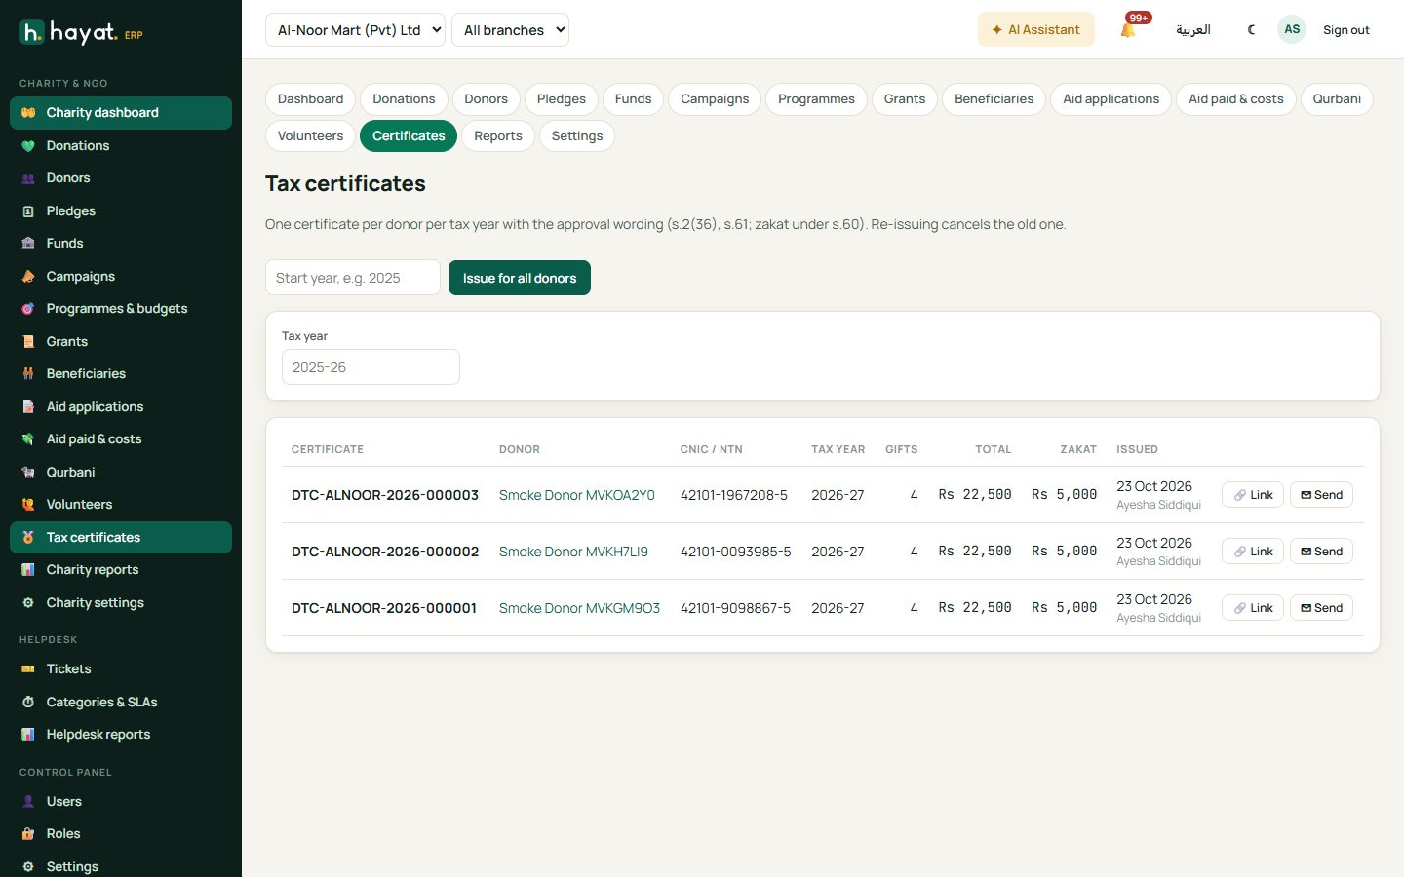Open the AI Assistant
1404x877 pixels.
pyautogui.click(x=1036, y=29)
